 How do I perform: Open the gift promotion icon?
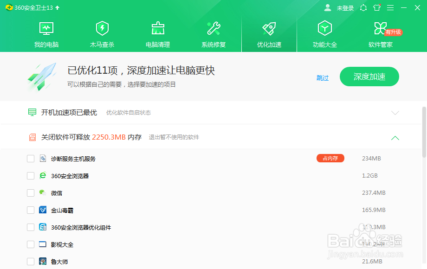click(x=376, y=7)
